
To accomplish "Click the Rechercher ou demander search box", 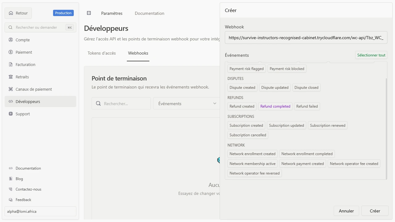I will coord(40,27).
